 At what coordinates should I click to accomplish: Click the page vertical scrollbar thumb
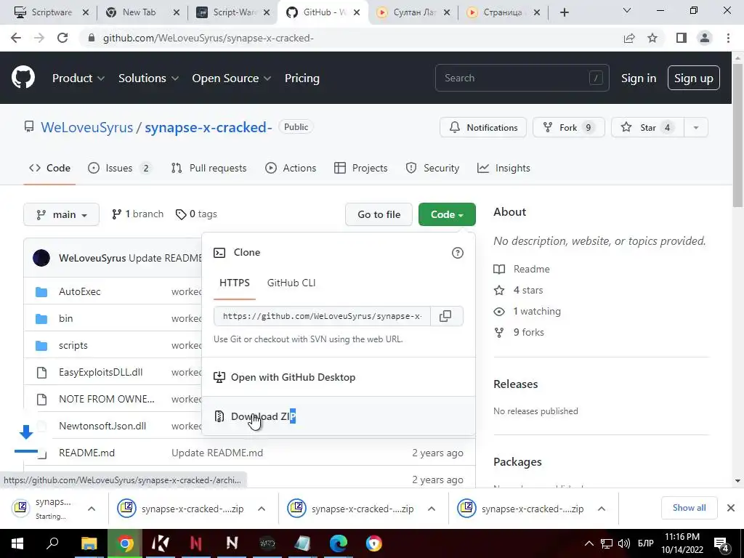737,135
